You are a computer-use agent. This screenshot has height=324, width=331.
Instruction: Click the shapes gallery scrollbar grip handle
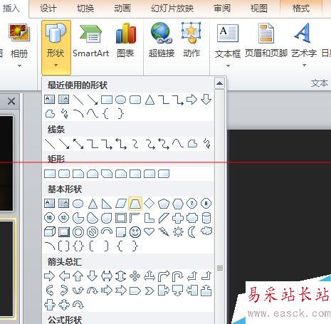220,268
